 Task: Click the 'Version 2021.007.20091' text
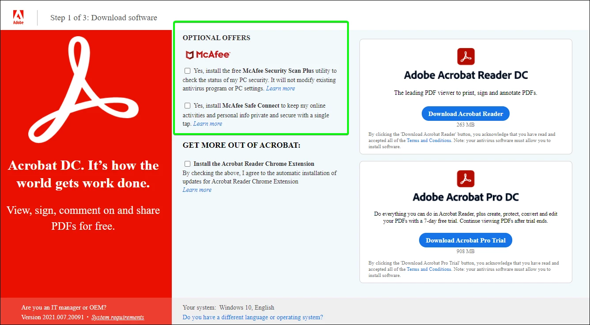pyautogui.click(x=53, y=317)
